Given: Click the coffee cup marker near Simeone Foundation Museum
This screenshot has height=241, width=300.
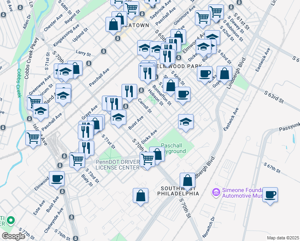Looking at the screenshot, I should [270, 196].
